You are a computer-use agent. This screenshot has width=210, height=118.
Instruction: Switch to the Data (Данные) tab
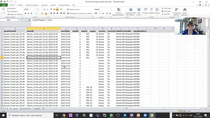point(53,5)
